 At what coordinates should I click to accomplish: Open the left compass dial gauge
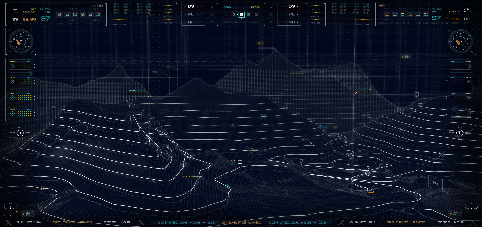(21, 41)
